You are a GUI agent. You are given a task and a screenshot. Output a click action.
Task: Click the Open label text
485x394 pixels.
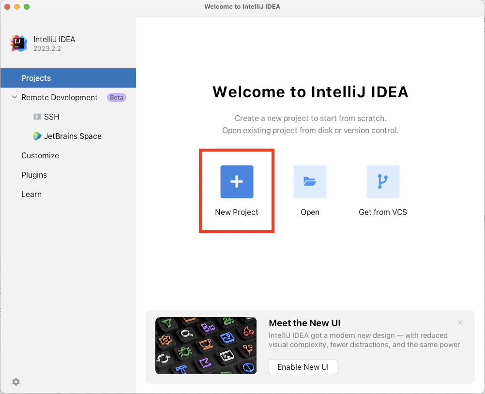(310, 212)
